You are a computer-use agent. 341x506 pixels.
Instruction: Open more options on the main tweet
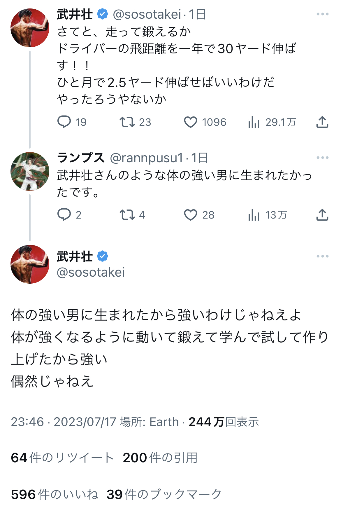click(x=322, y=256)
